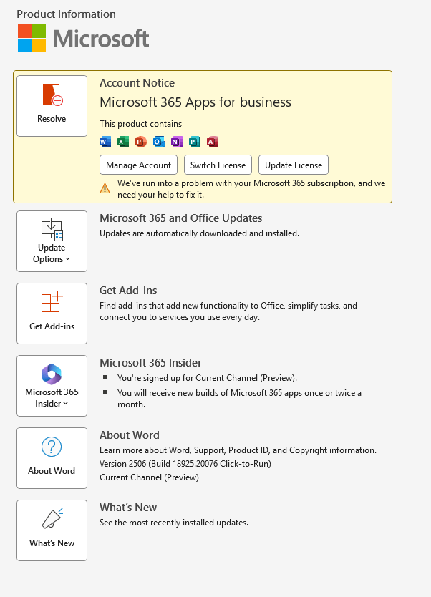Click the Microsoft logo
431x597 pixels.
pos(82,39)
